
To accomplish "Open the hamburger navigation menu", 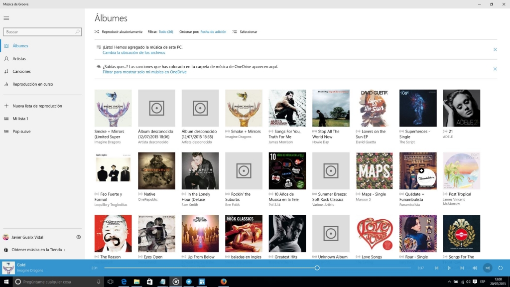I will pyautogui.click(x=6, y=18).
